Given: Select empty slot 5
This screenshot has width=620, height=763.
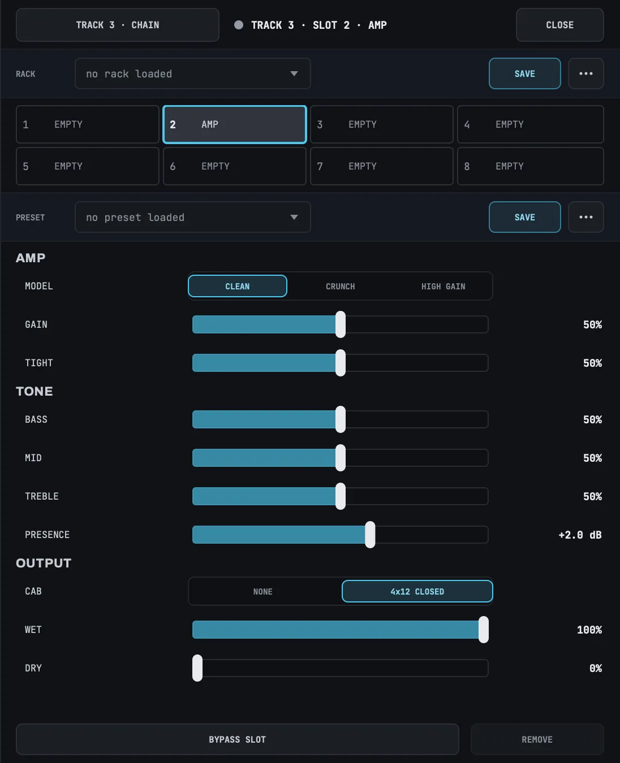Looking at the screenshot, I should 88,166.
